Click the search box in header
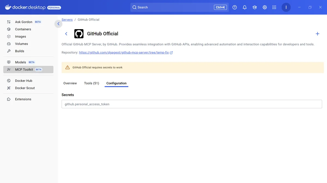The height and width of the screenshot is (183, 327). tap(180, 7)
